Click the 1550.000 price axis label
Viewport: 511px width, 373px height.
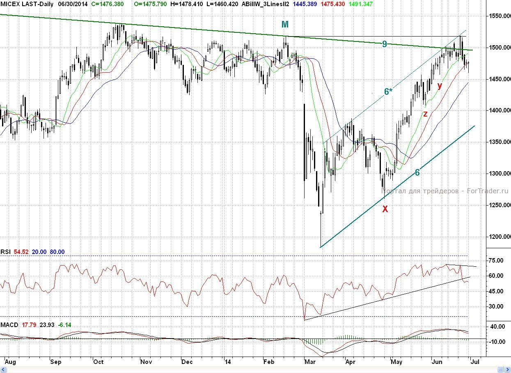coord(500,16)
